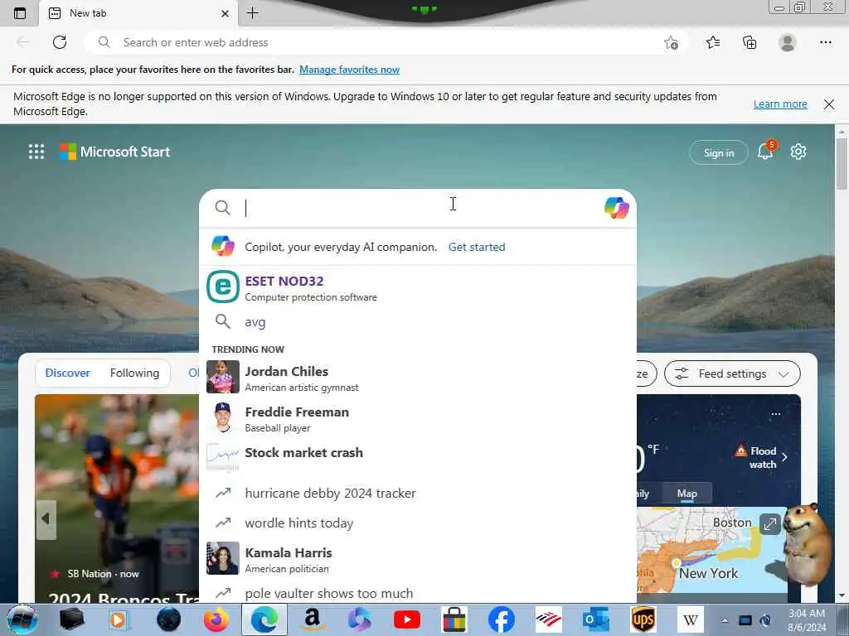Open the Copilot icon in search box
The image size is (849, 636).
point(616,208)
